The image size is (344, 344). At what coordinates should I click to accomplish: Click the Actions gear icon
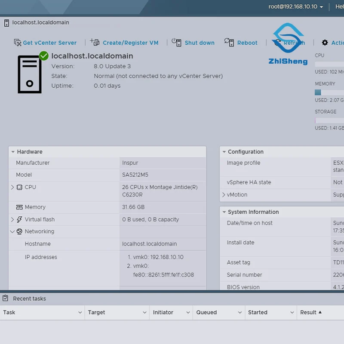(x=325, y=43)
